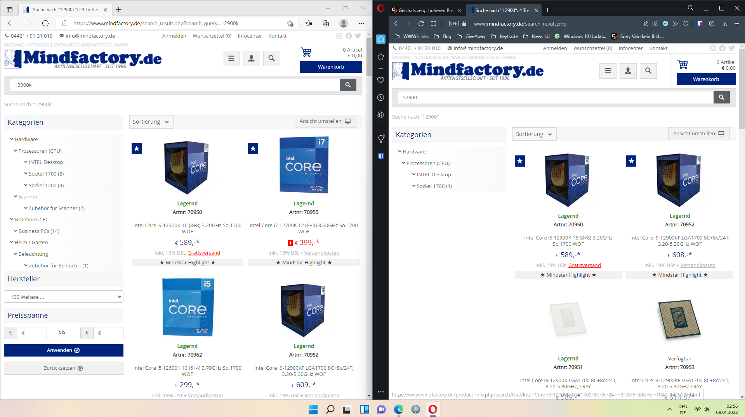Image resolution: width=745 pixels, height=417 pixels.
Task: Open Windows Start menu
Action: 313,409
